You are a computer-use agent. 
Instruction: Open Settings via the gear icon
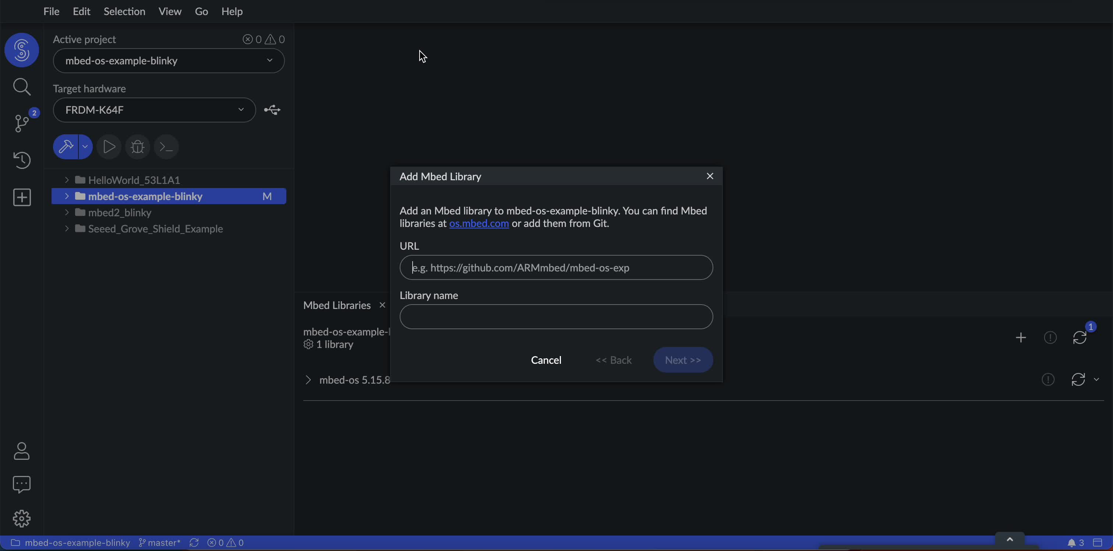(22, 518)
